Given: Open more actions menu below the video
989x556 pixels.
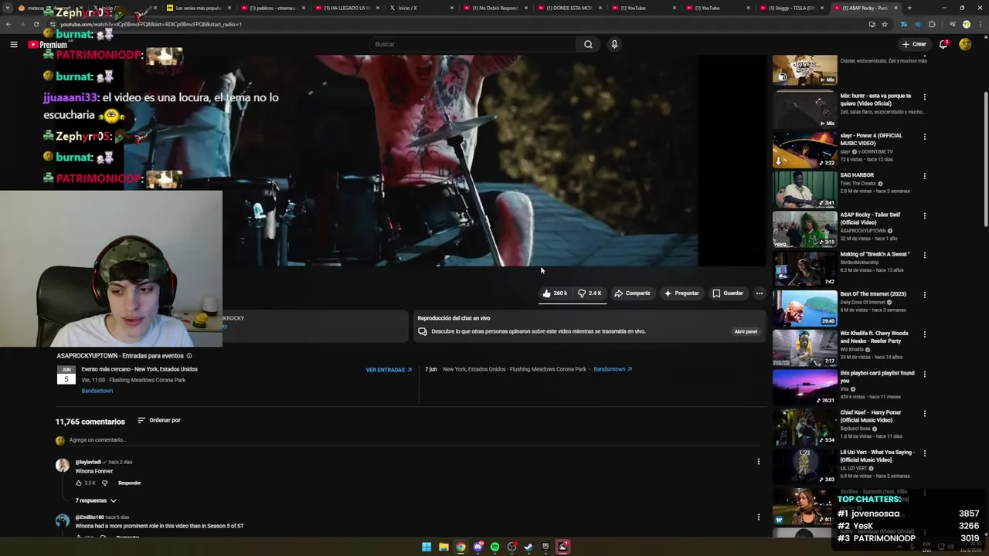Looking at the screenshot, I should (760, 293).
